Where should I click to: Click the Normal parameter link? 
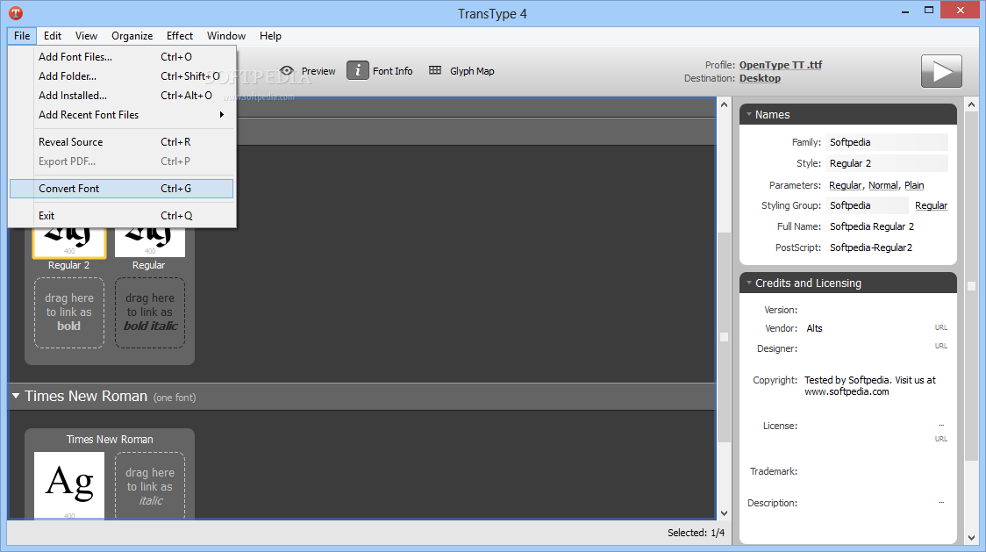pos(882,185)
